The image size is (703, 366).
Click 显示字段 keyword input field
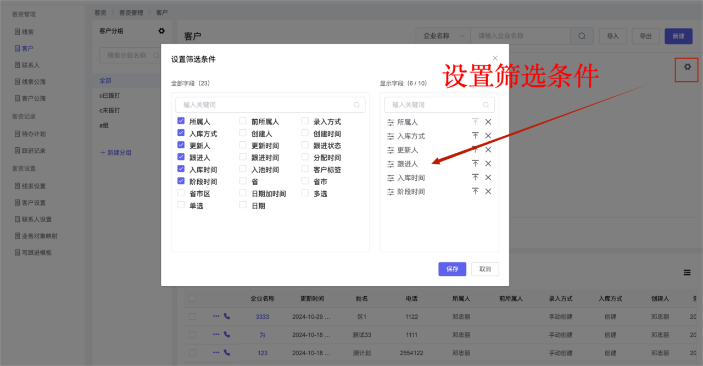439,104
